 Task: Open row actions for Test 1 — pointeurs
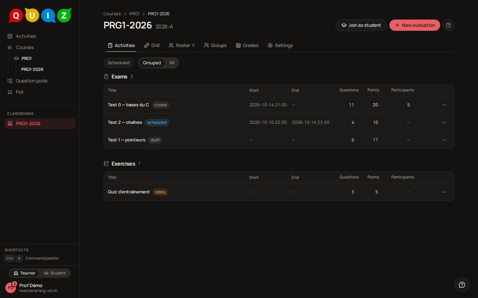[444, 140]
